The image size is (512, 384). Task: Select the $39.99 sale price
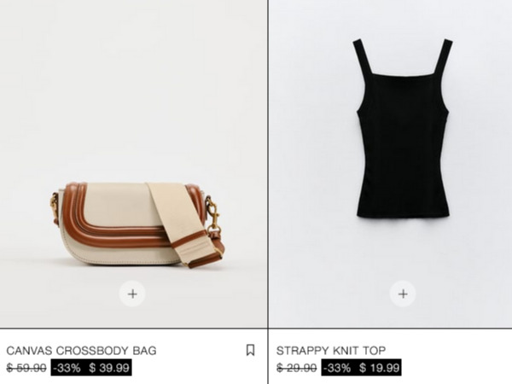tap(109, 368)
